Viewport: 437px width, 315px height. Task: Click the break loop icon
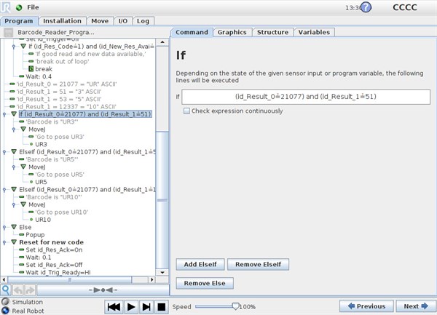pyautogui.click(x=31, y=68)
